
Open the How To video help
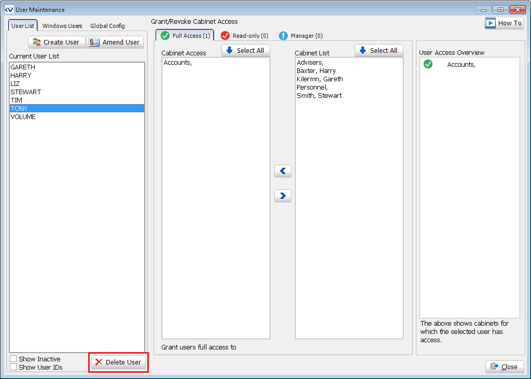click(x=504, y=23)
